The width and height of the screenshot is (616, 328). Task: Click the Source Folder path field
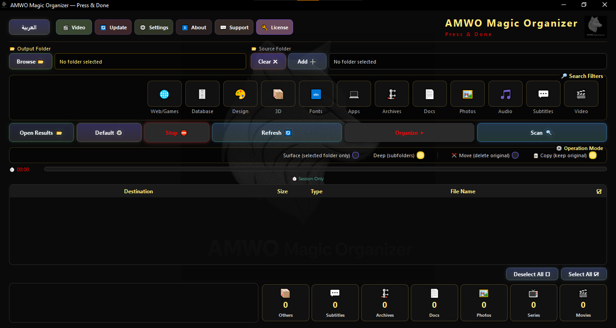pyautogui.click(x=468, y=62)
